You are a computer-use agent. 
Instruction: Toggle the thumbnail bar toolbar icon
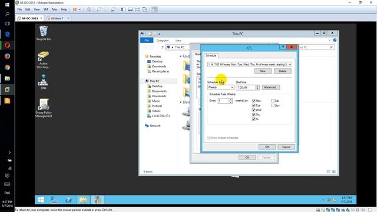130,9
